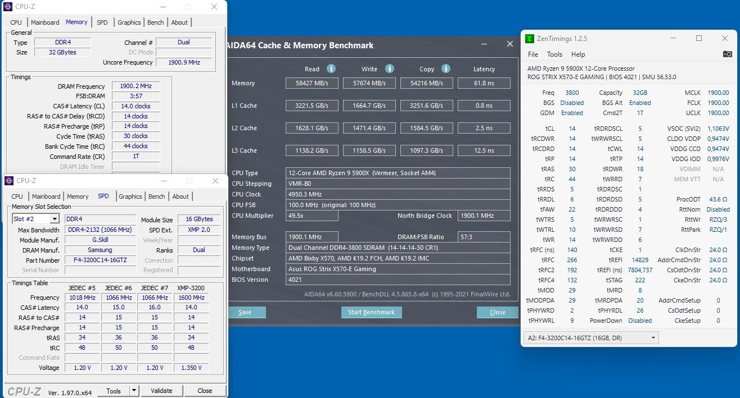Click Module Manuf. G.Skill field
The width and height of the screenshot is (740, 398).
[100, 240]
